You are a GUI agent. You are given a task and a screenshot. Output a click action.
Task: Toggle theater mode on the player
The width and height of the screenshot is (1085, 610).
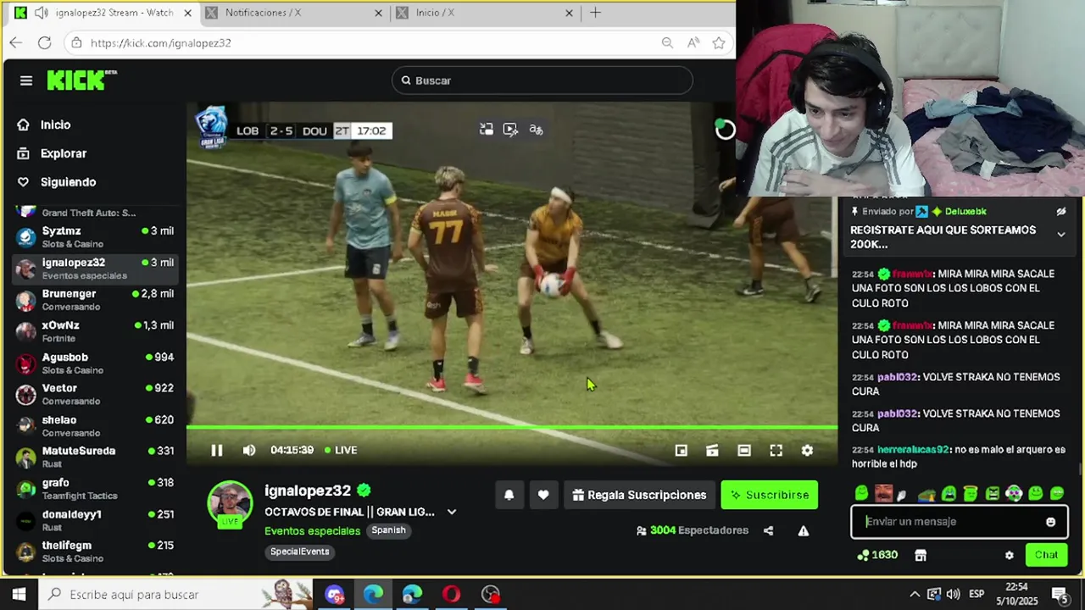point(743,451)
